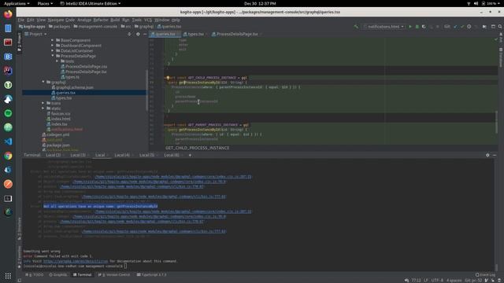Open Show Applications grid in dock
Viewport: 504px width, 283px height.
point(8,276)
